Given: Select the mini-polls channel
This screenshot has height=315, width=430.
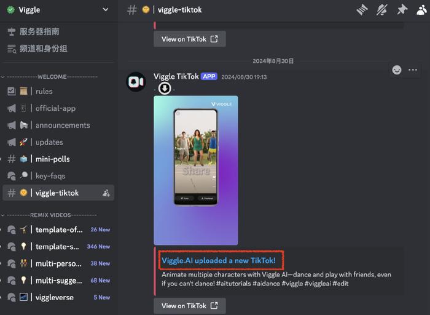Looking at the screenshot, I should 58,159.
